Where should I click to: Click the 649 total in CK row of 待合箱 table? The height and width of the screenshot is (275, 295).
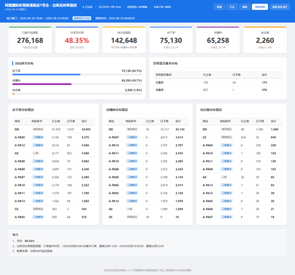(273, 137)
